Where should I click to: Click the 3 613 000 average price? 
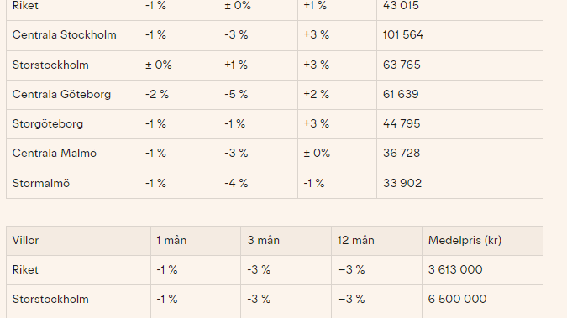455,269
